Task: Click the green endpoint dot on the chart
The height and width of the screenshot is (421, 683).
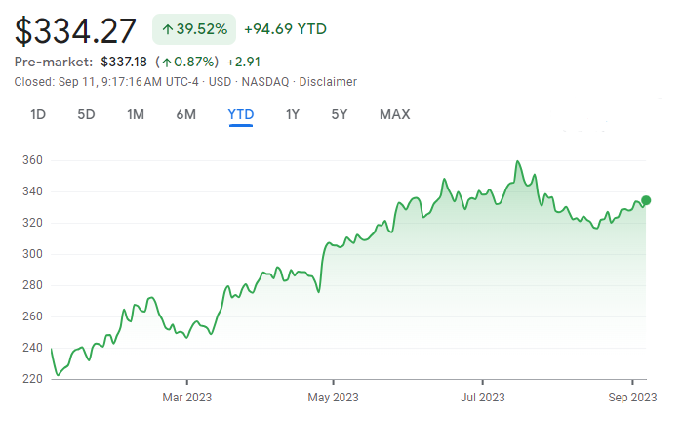Action: pyautogui.click(x=645, y=200)
